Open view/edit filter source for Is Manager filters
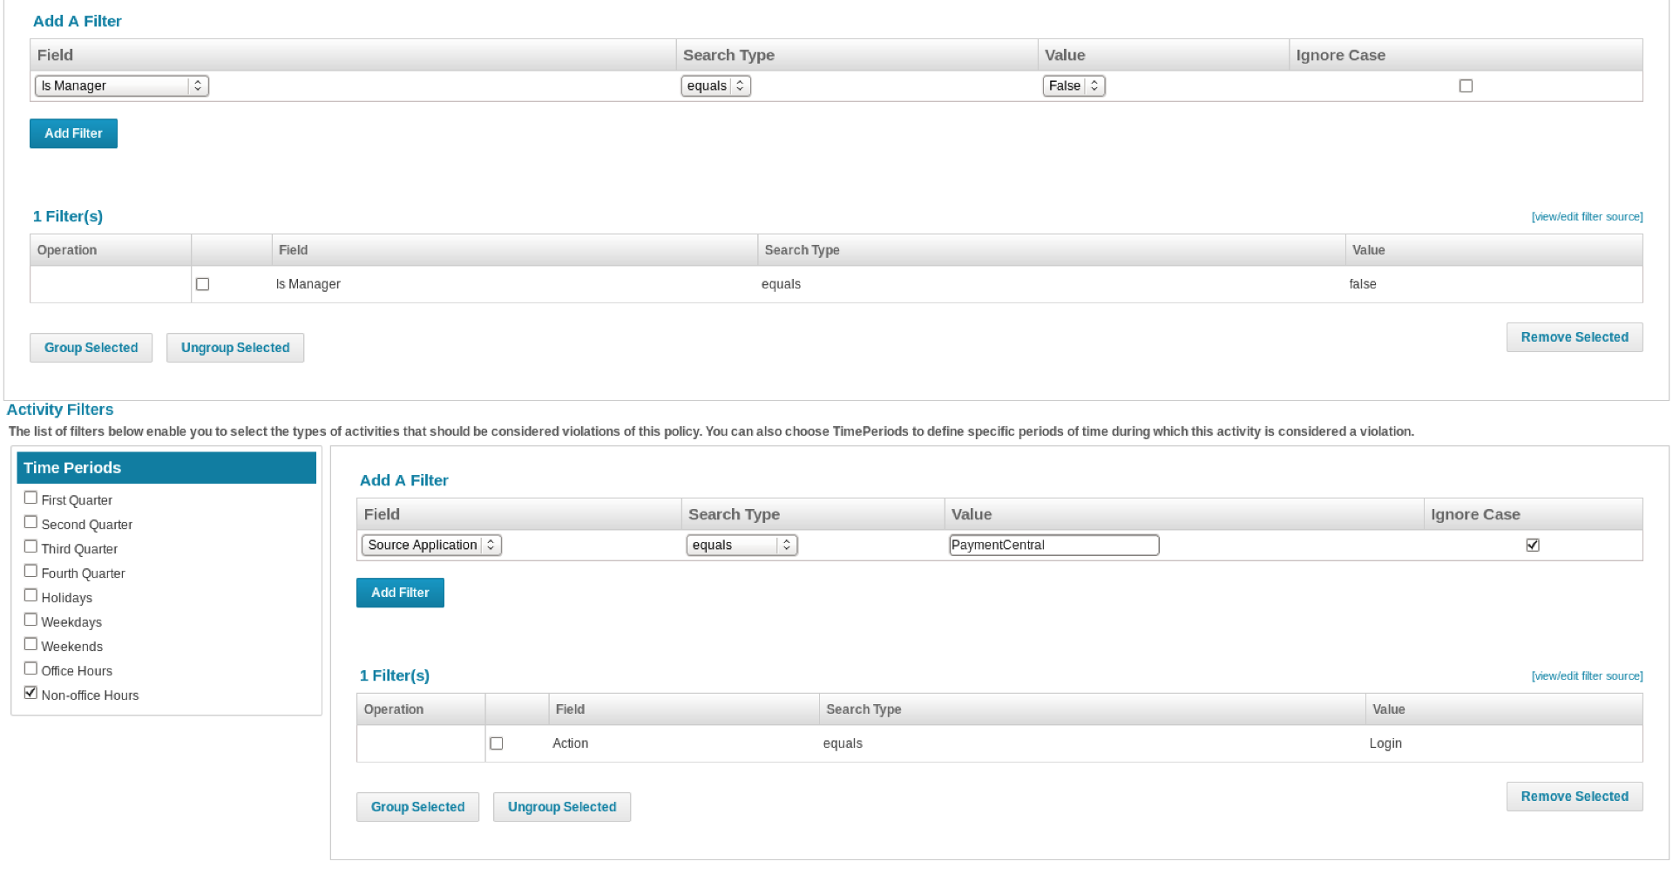Screen dimensions: 1673x875 click(1587, 217)
